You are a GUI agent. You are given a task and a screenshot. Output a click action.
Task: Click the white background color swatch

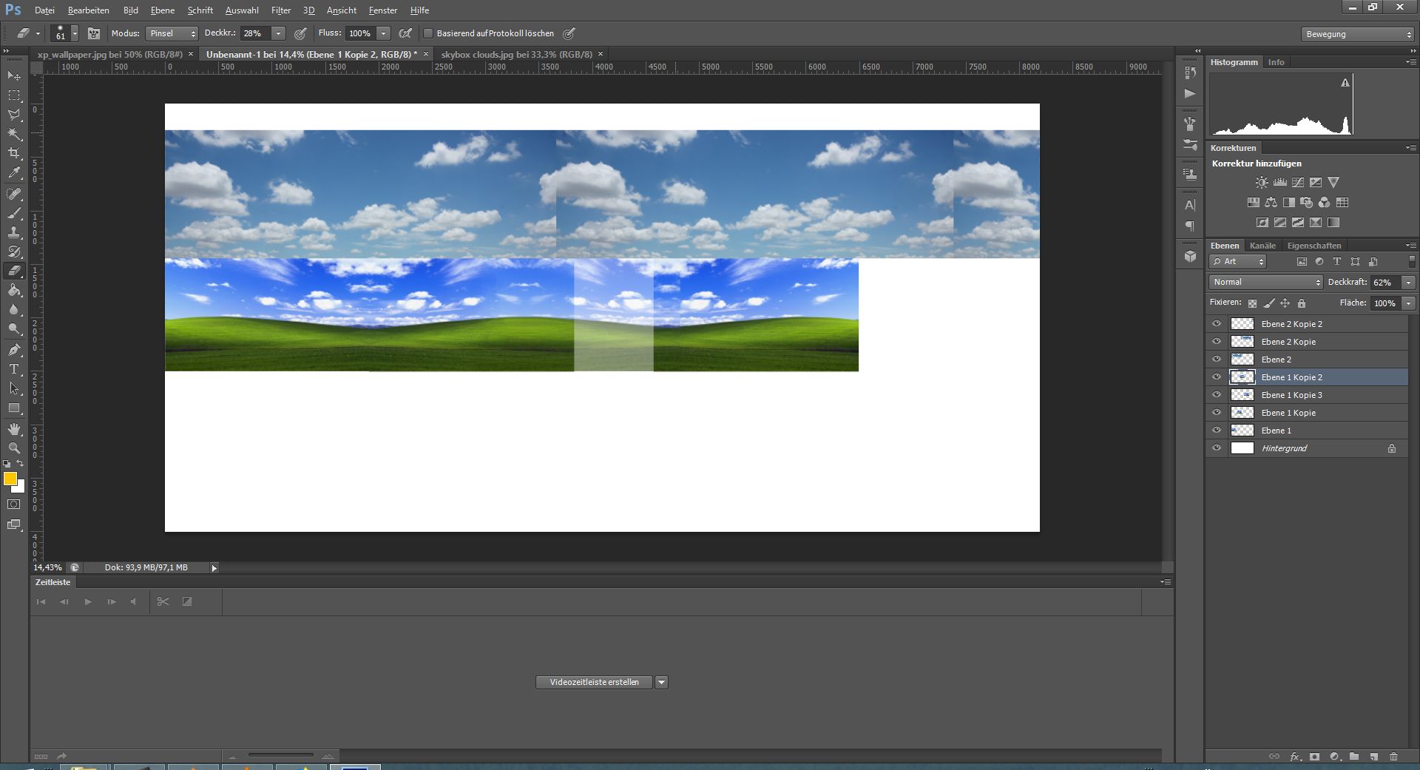click(x=20, y=487)
